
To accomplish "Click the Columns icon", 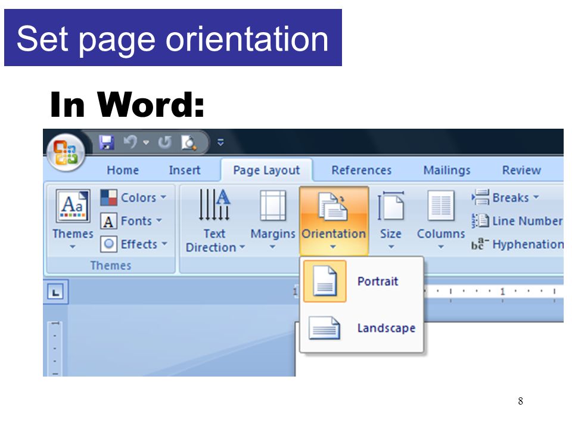I will tap(441, 206).
